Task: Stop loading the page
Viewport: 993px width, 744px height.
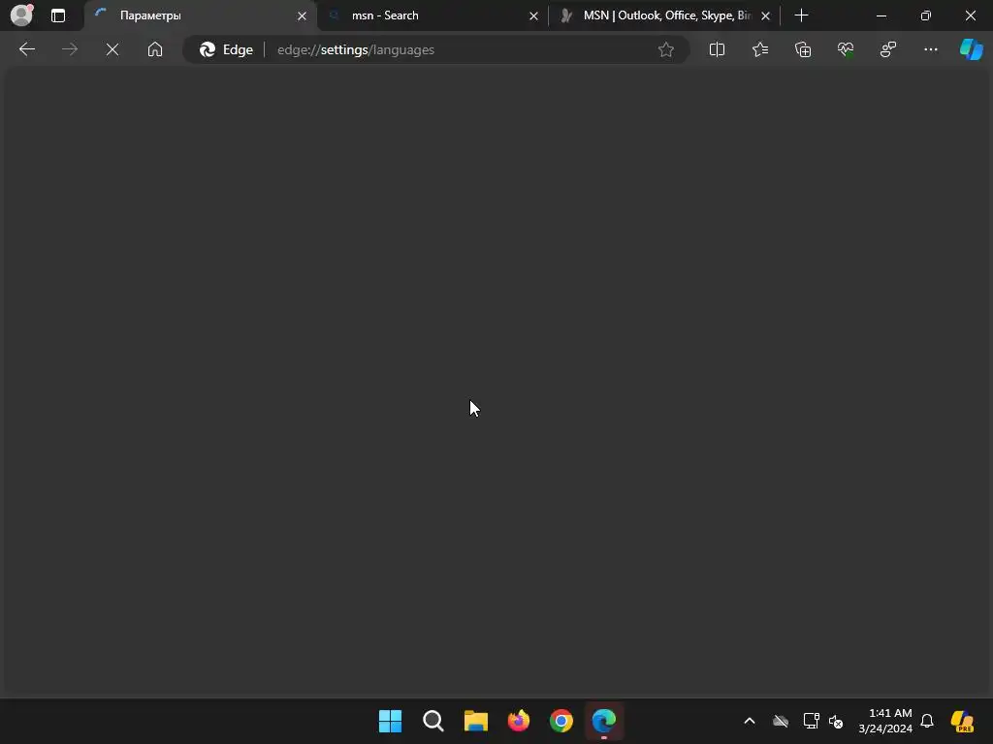Action: coord(112,49)
